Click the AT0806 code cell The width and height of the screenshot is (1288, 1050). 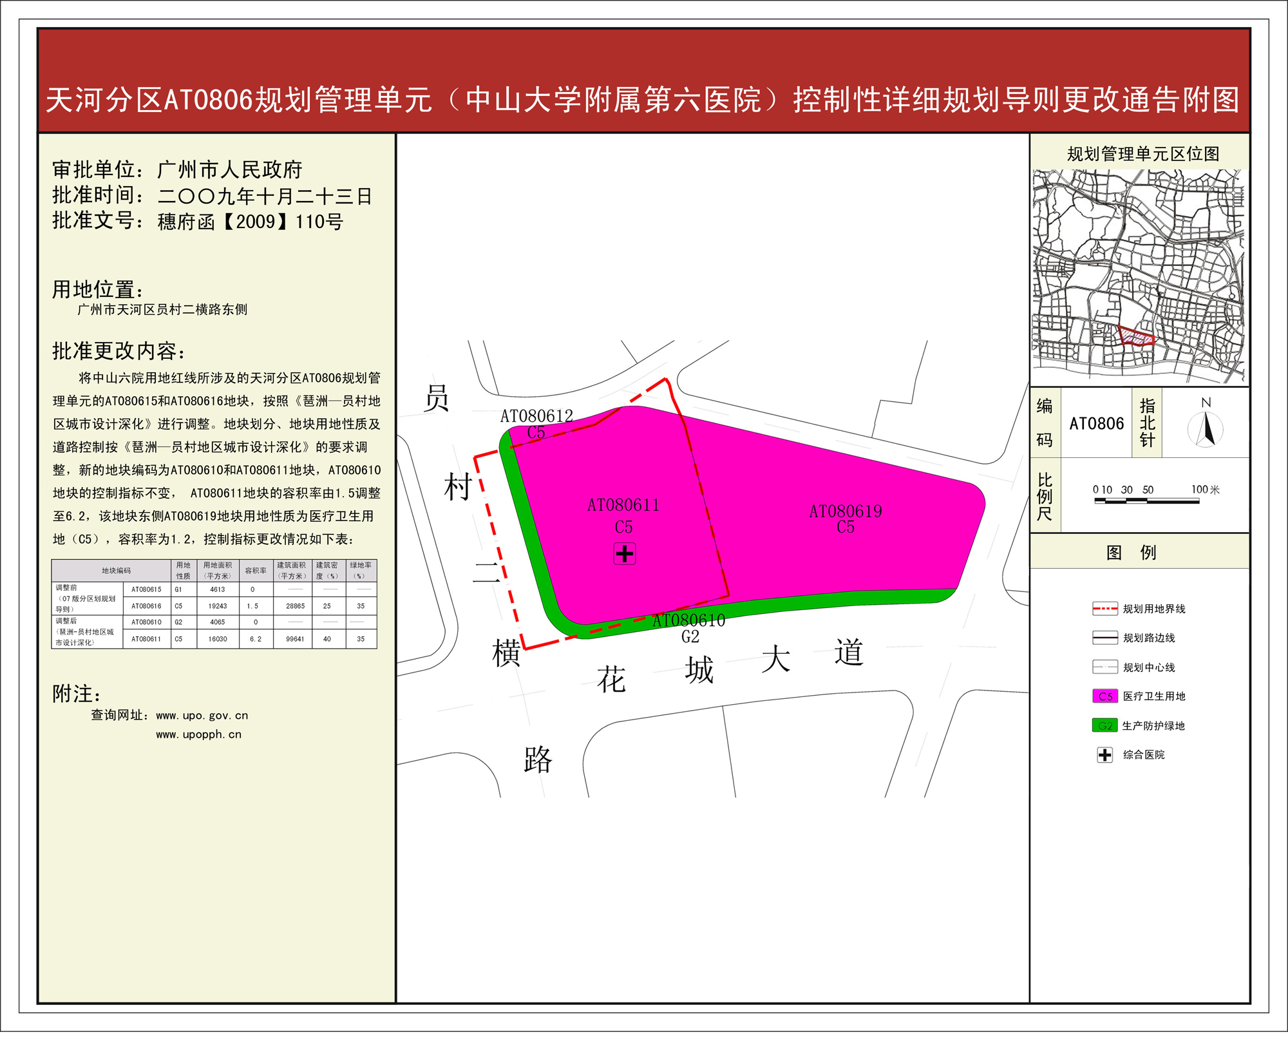pos(1096,423)
